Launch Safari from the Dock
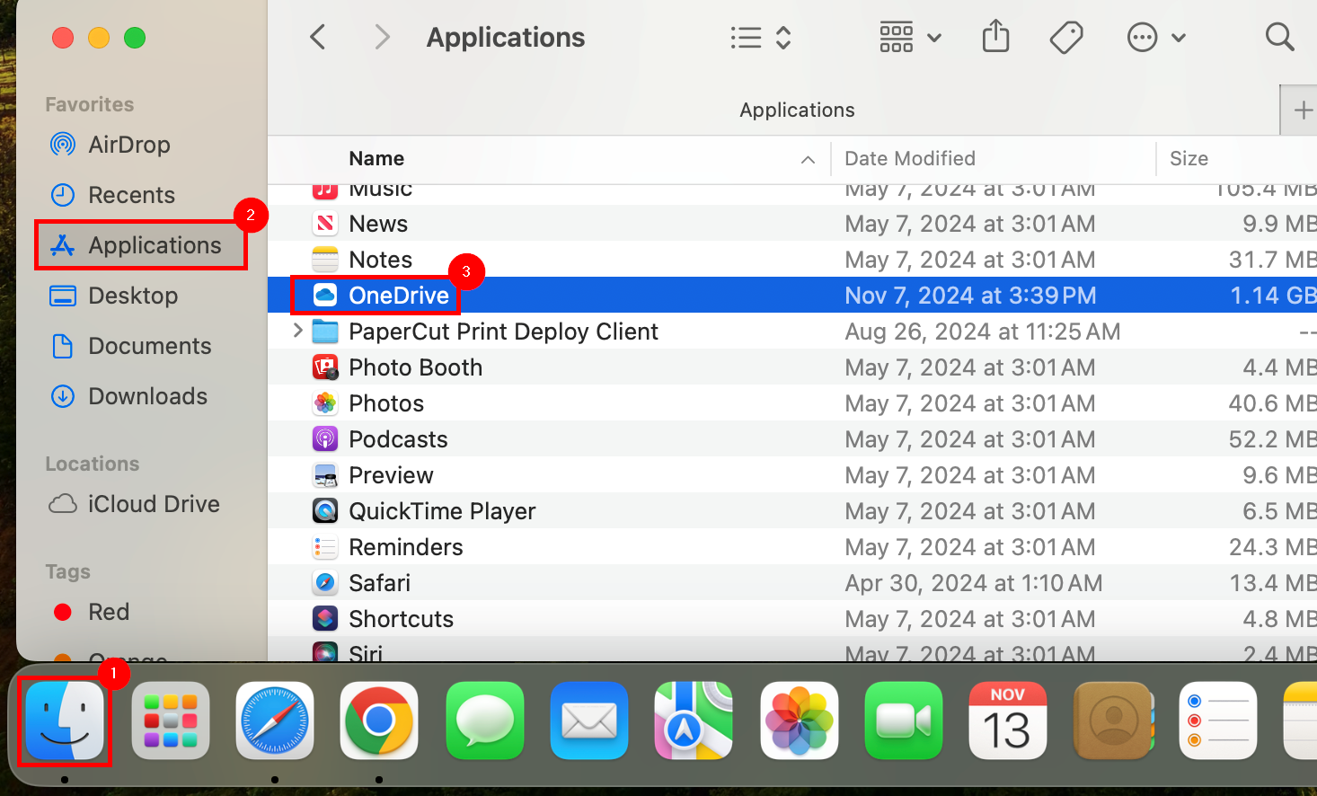1317x796 pixels. [x=275, y=721]
